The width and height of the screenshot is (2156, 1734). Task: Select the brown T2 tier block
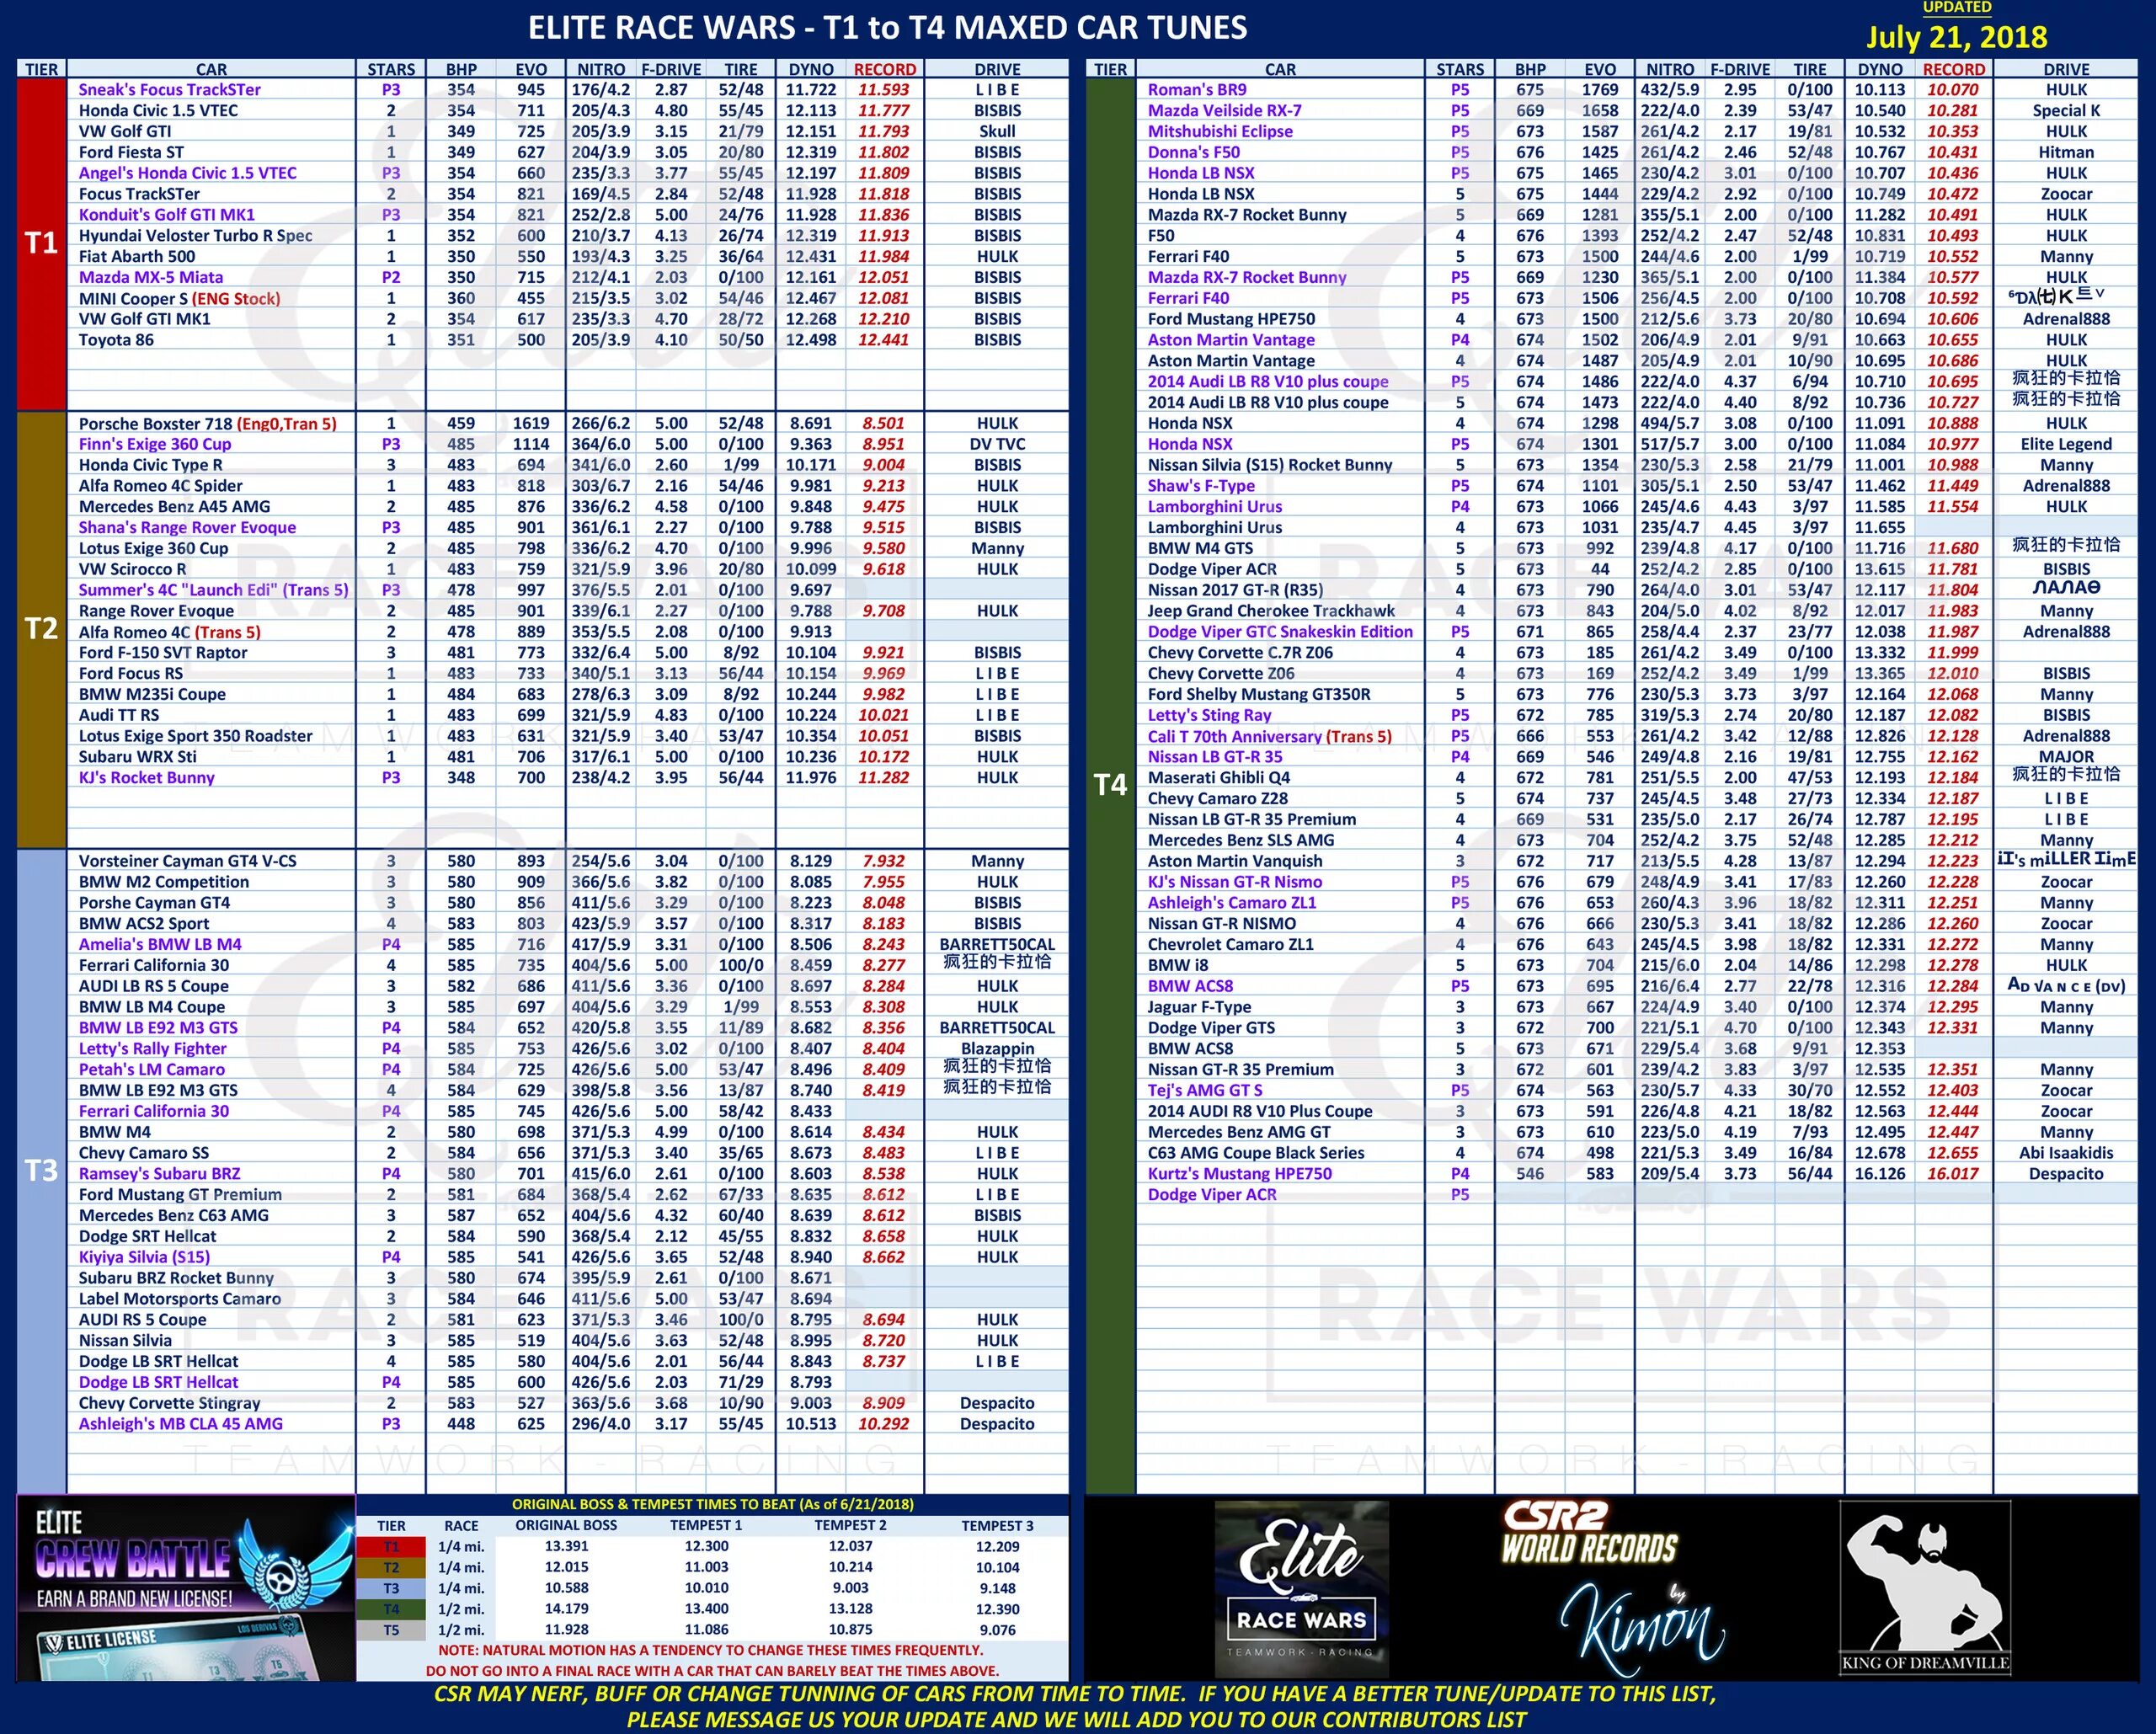click(x=41, y=630)
